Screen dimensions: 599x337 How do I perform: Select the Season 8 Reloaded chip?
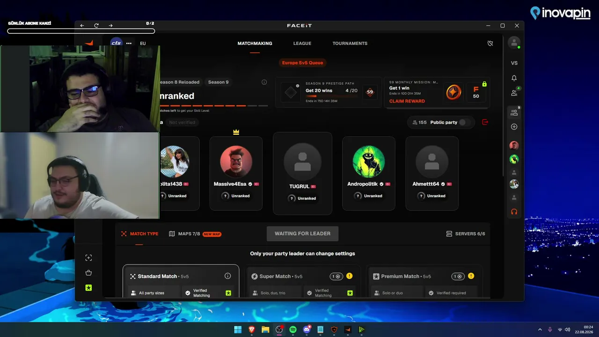(179, 82)
